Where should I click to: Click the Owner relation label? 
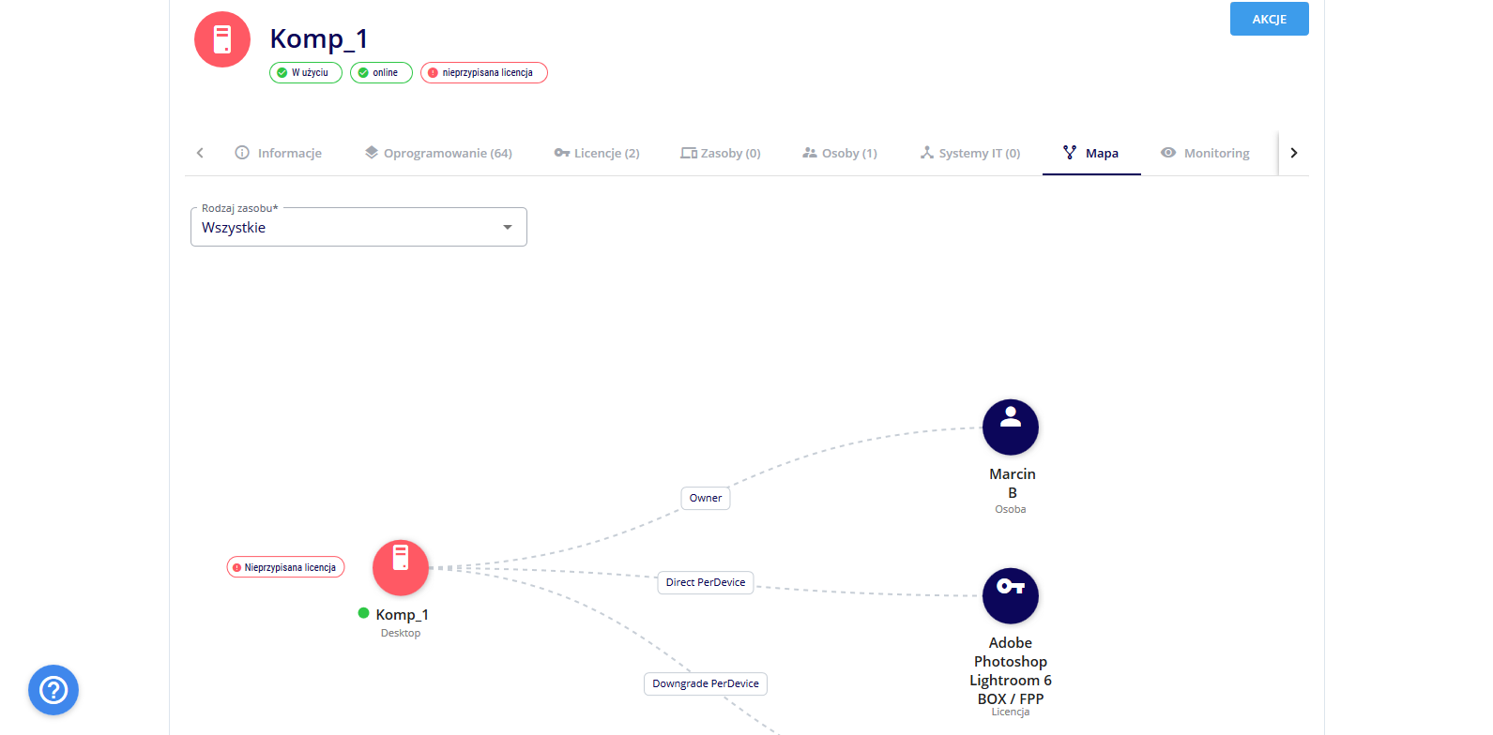click(706, 498)
